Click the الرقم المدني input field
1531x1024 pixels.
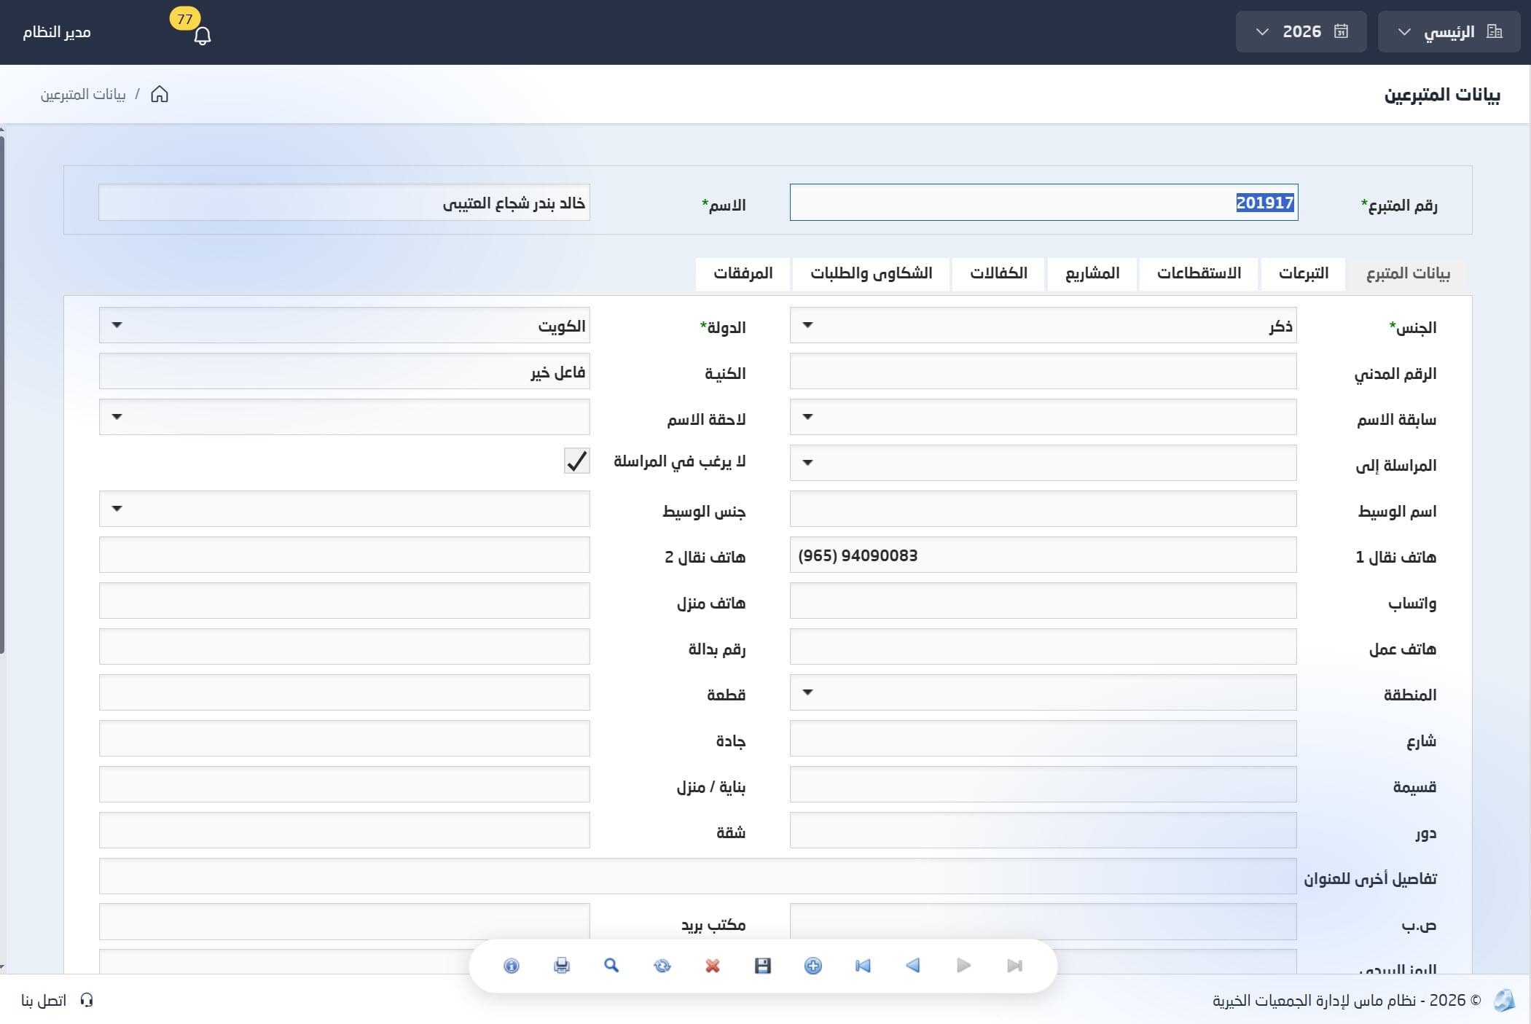coord(1043,372)
